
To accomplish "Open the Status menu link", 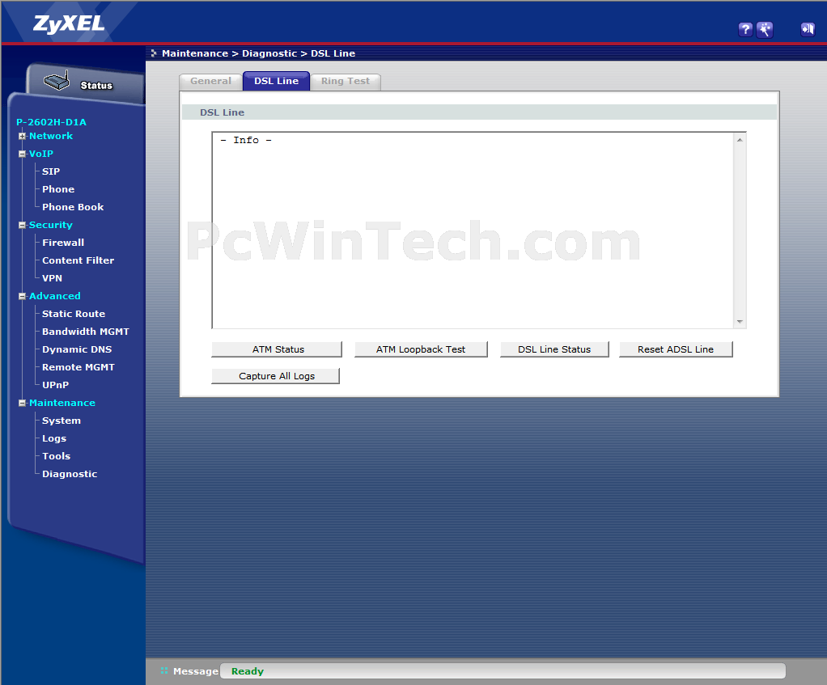I will point(96,86).
